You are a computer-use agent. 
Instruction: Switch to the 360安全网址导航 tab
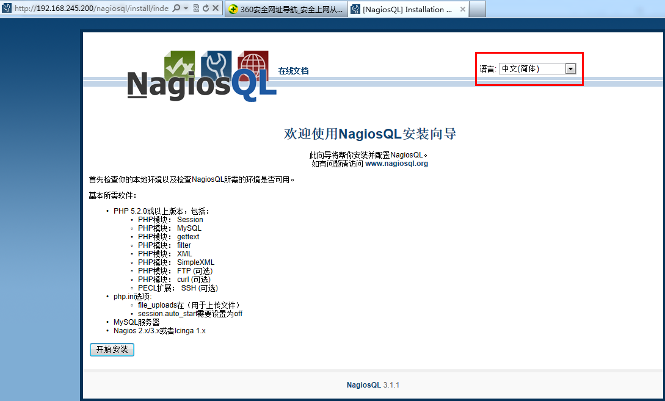[x=285, y=9]
